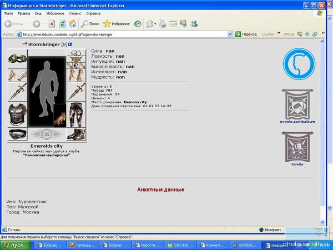Expand the Back button history dropdown arrow
The image size is (333, 250).
click(27, 24)
